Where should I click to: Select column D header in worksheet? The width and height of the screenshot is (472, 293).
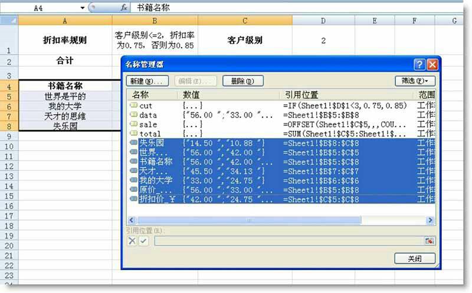pos(323,21)
